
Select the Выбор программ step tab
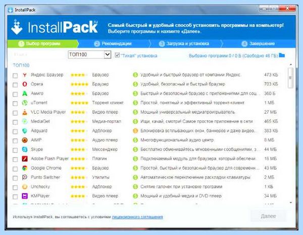click(43, 44)
